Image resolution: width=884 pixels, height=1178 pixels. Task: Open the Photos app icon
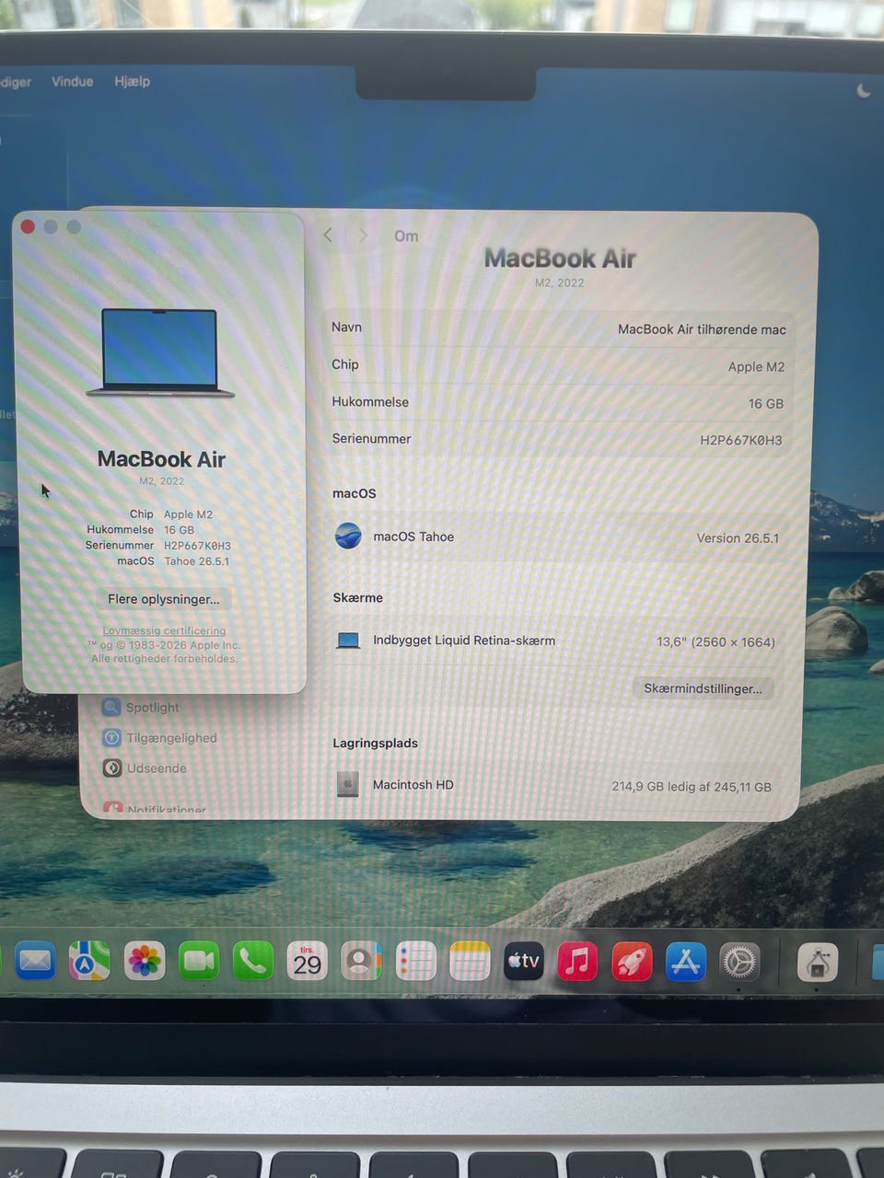(x=145, y=962)
